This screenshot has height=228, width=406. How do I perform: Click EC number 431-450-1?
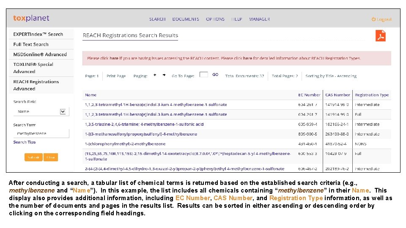click(307, 144)
